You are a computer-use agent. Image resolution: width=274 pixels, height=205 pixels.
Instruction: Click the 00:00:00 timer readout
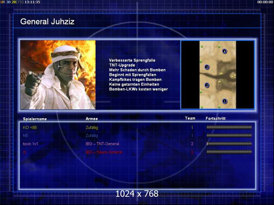click(265, 2)
